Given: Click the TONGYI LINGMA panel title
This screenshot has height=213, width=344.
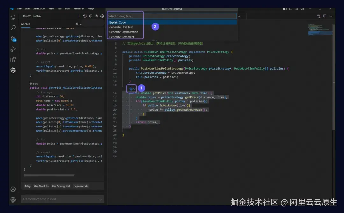Looking at the screenshot, I should [32, 16].
